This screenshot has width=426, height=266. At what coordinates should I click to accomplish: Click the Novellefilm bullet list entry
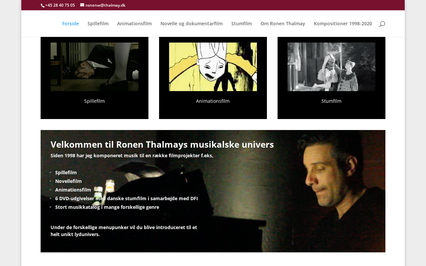[x=69, y=181]
